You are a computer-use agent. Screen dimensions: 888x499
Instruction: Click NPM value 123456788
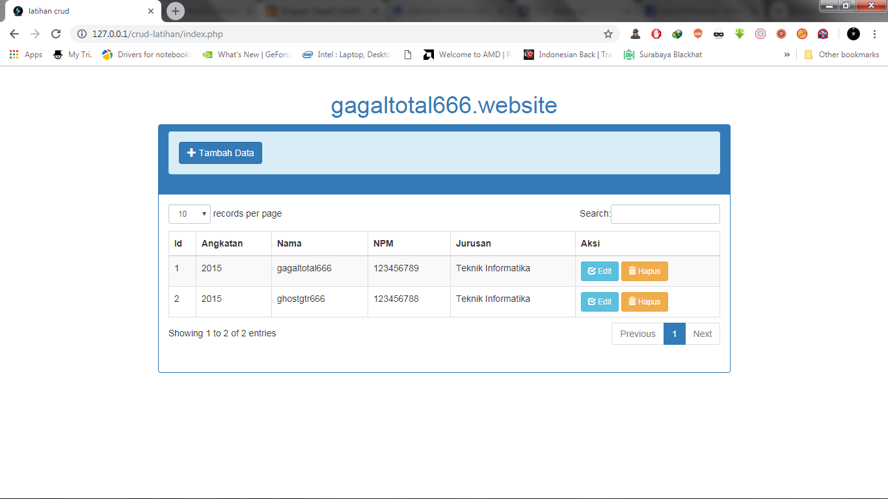click(x=396, y=299)
